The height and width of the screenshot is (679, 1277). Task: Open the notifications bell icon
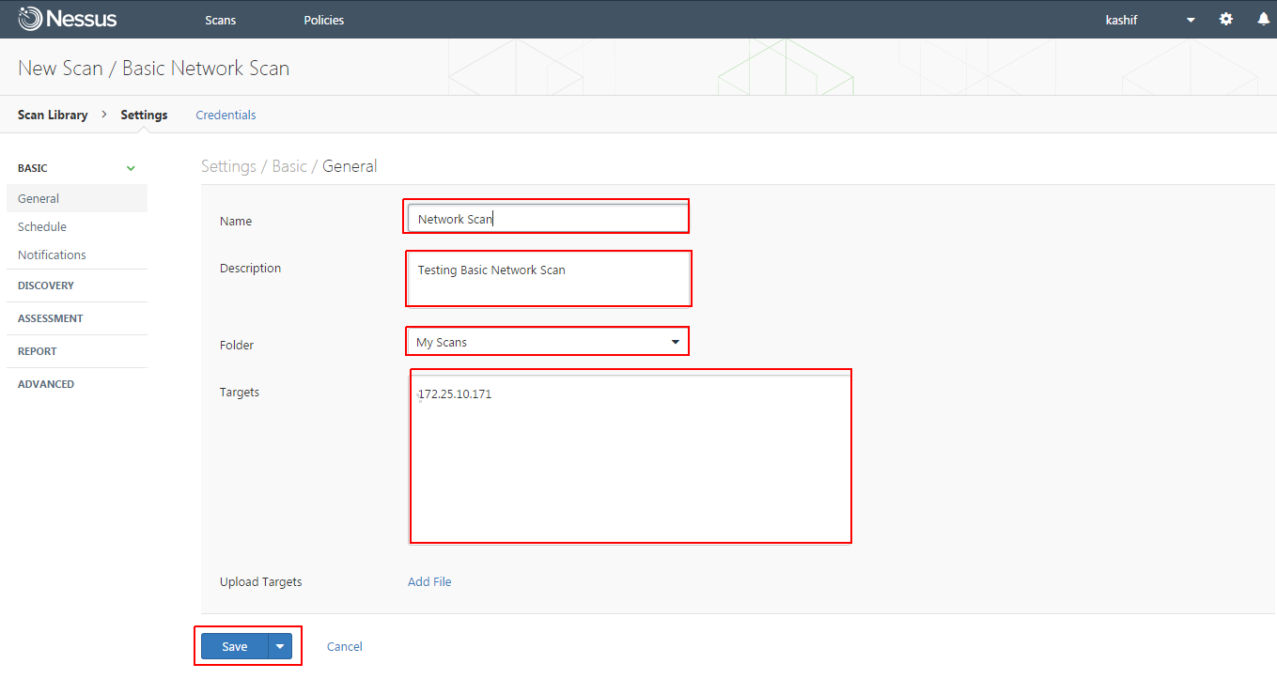pos(1264,19)
